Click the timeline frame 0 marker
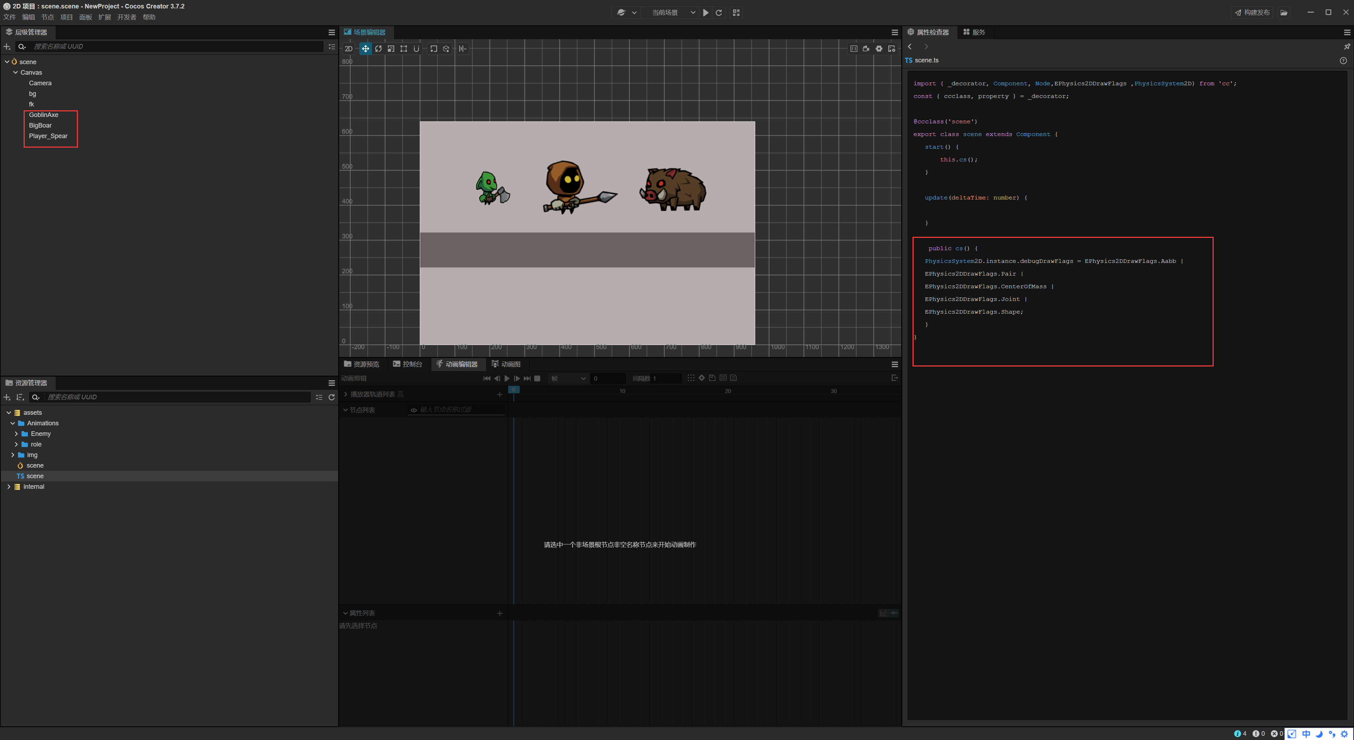 point(514,390)
